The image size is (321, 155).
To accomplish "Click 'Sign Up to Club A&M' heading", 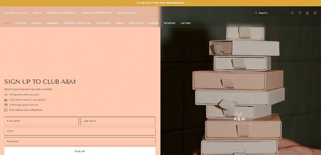I will pos(40,82).
